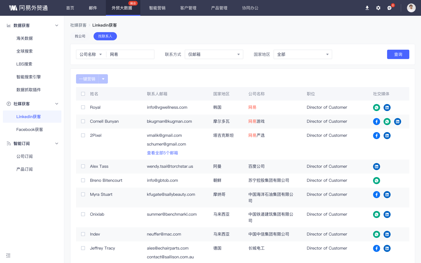Click the Facebook icon in Jeffrey Tracy's row
The height and width of the screenshot is (263, 421).
pyautogui.click(x=377, y=248)
